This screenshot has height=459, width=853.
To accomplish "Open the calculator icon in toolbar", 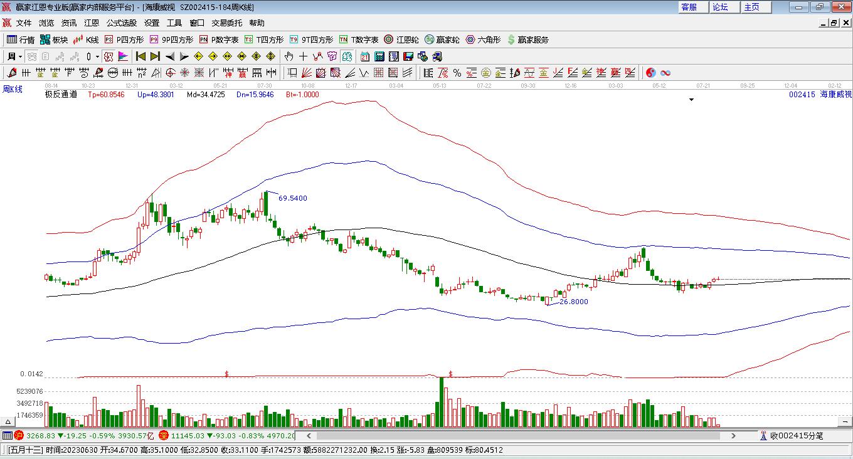I will coord(379,56).
